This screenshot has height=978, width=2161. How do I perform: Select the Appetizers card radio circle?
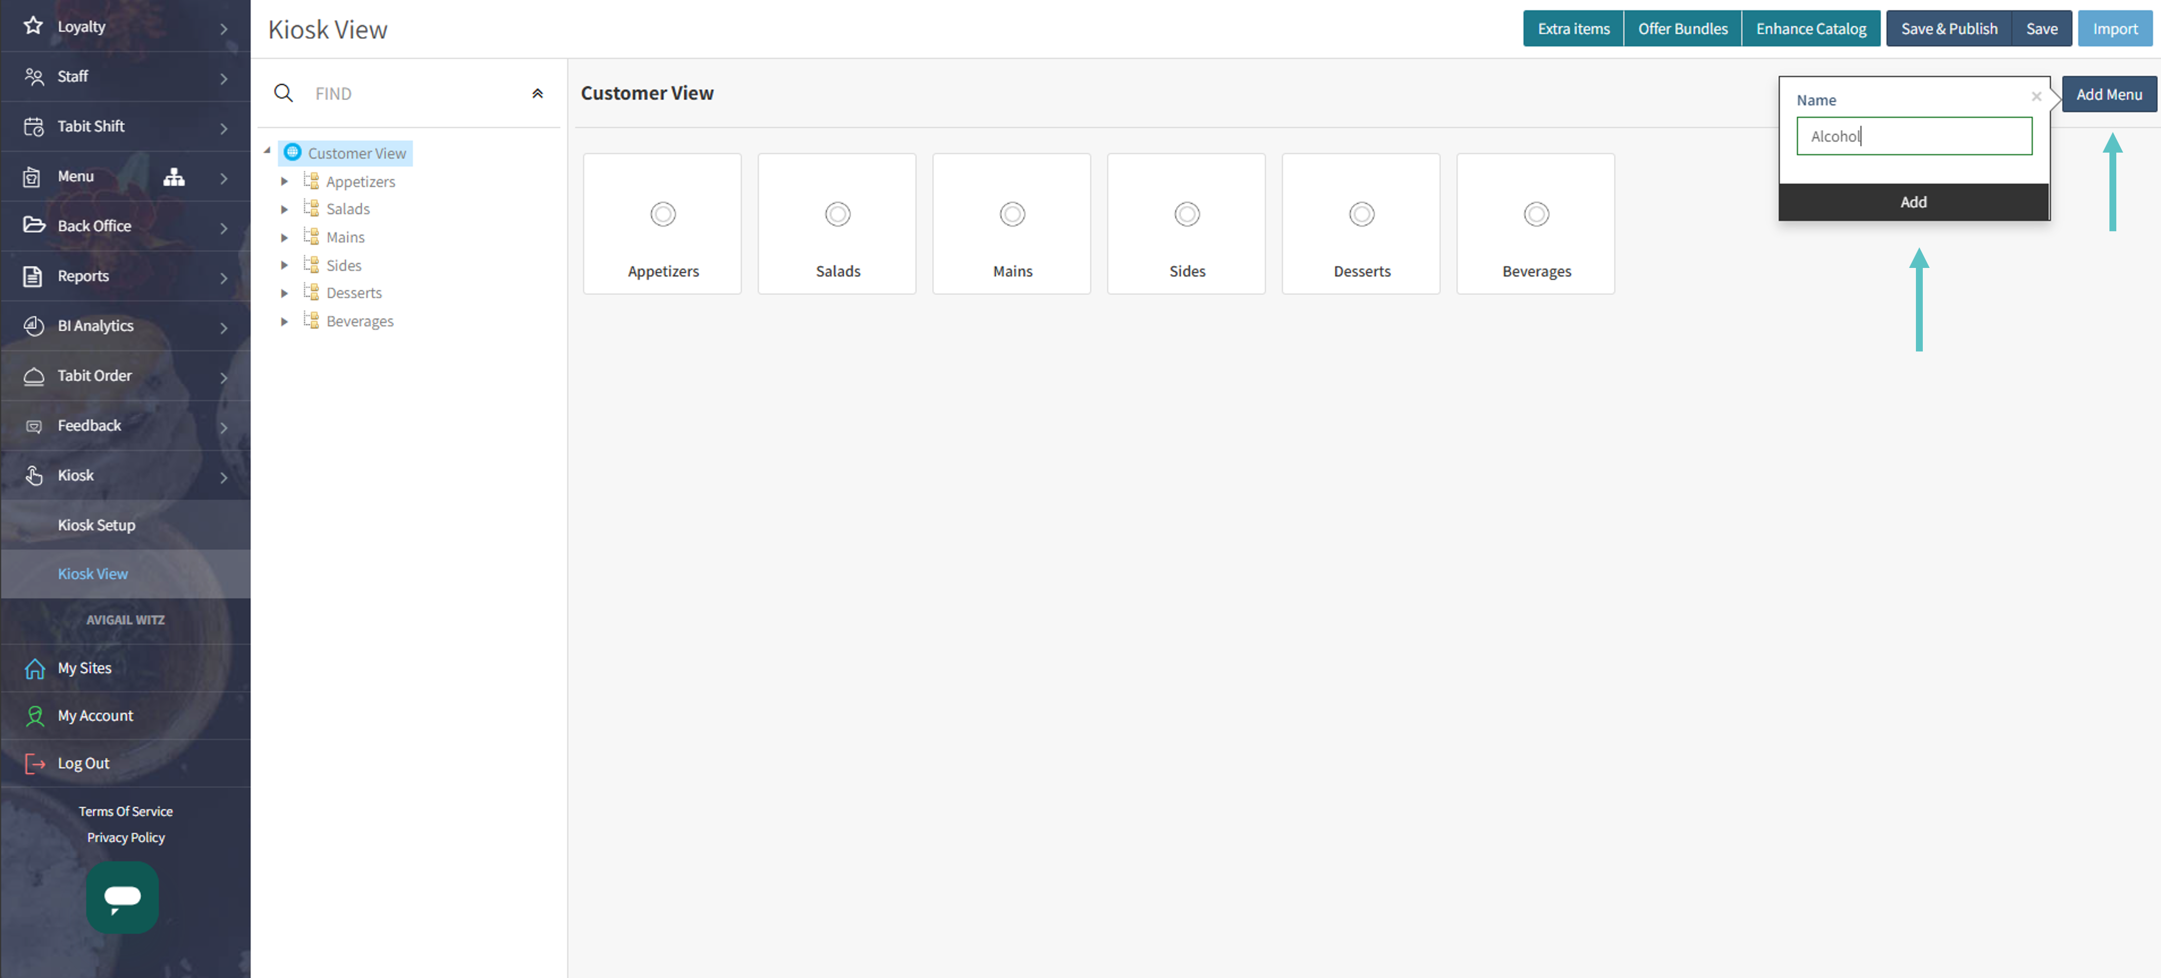pyautogui.click(x=663, y=214)
